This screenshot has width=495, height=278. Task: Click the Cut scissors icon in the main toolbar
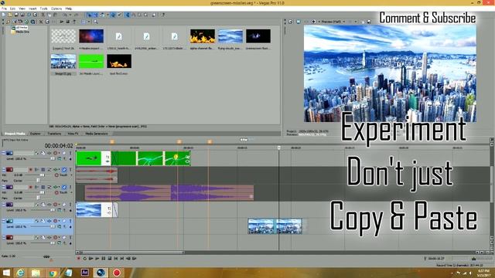pyautogui.click(x=43, y=15)
